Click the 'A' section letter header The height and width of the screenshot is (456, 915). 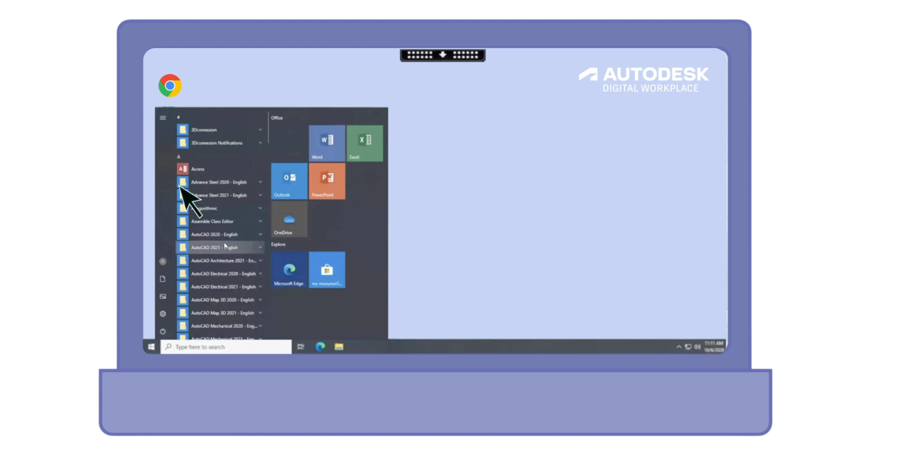pyautogui.click(x=179, y=157)
